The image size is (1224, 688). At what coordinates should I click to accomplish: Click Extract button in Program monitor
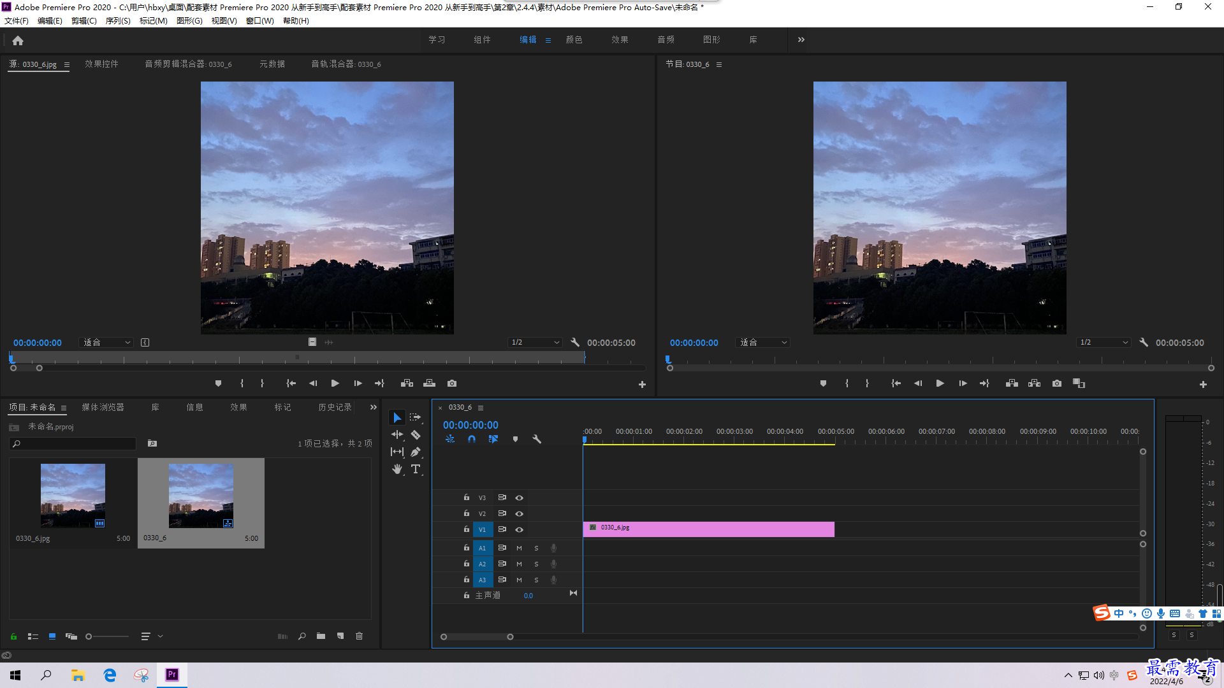pos(1034,383)
